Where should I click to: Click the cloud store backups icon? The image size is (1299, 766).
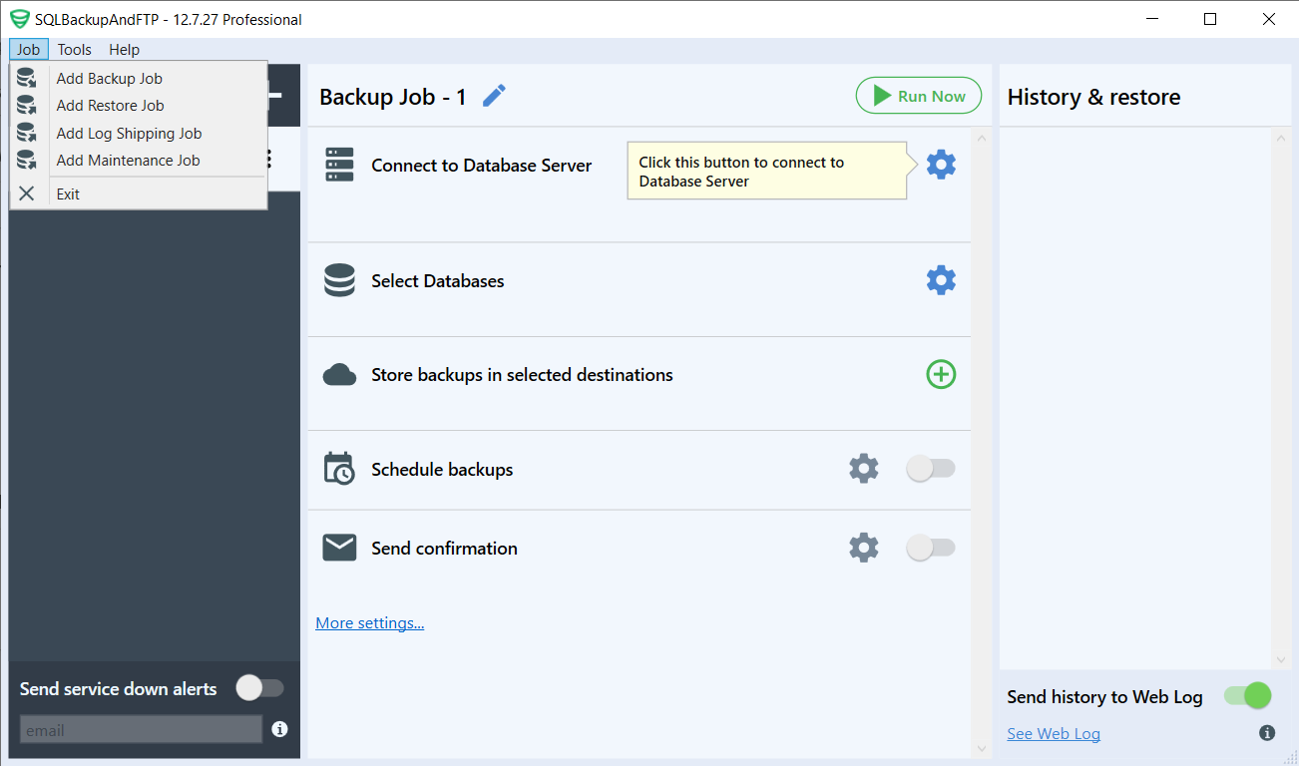pyautogui.click(x=339, y=374)
